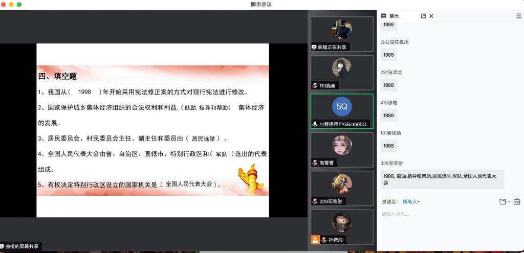This screenshot has height=253, width=524.
Task: Click sender name 办公室陈嘉旭 in chat
Action: click(395, 42)
